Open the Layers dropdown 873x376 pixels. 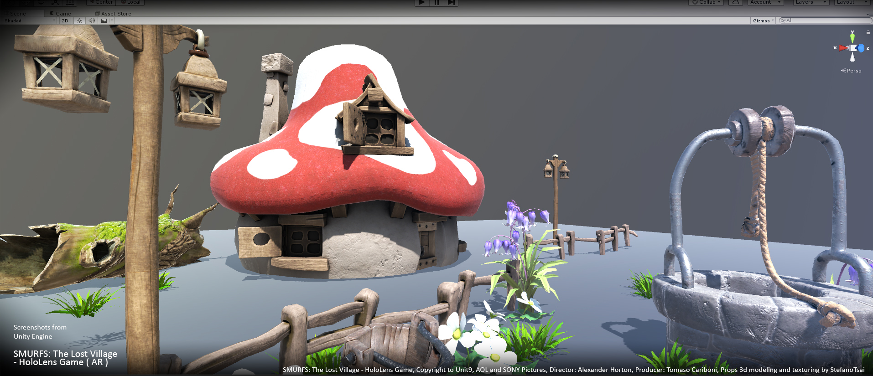coord(811,2)
